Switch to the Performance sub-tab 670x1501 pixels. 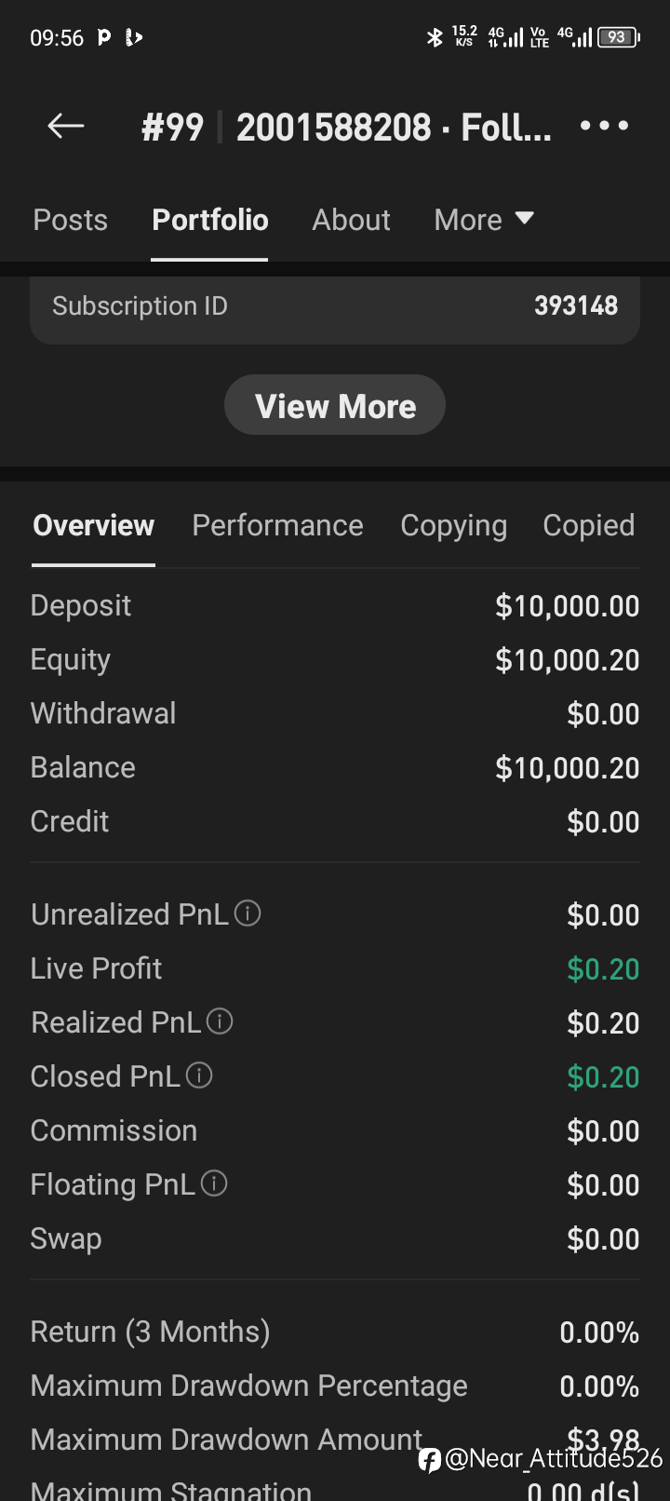tap(277, 525)
